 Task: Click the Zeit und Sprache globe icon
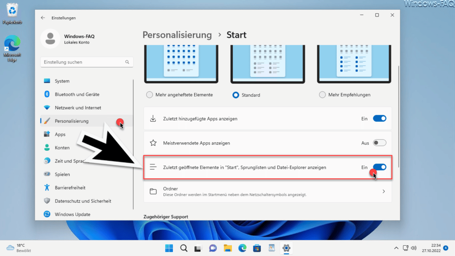pos(47,161)
